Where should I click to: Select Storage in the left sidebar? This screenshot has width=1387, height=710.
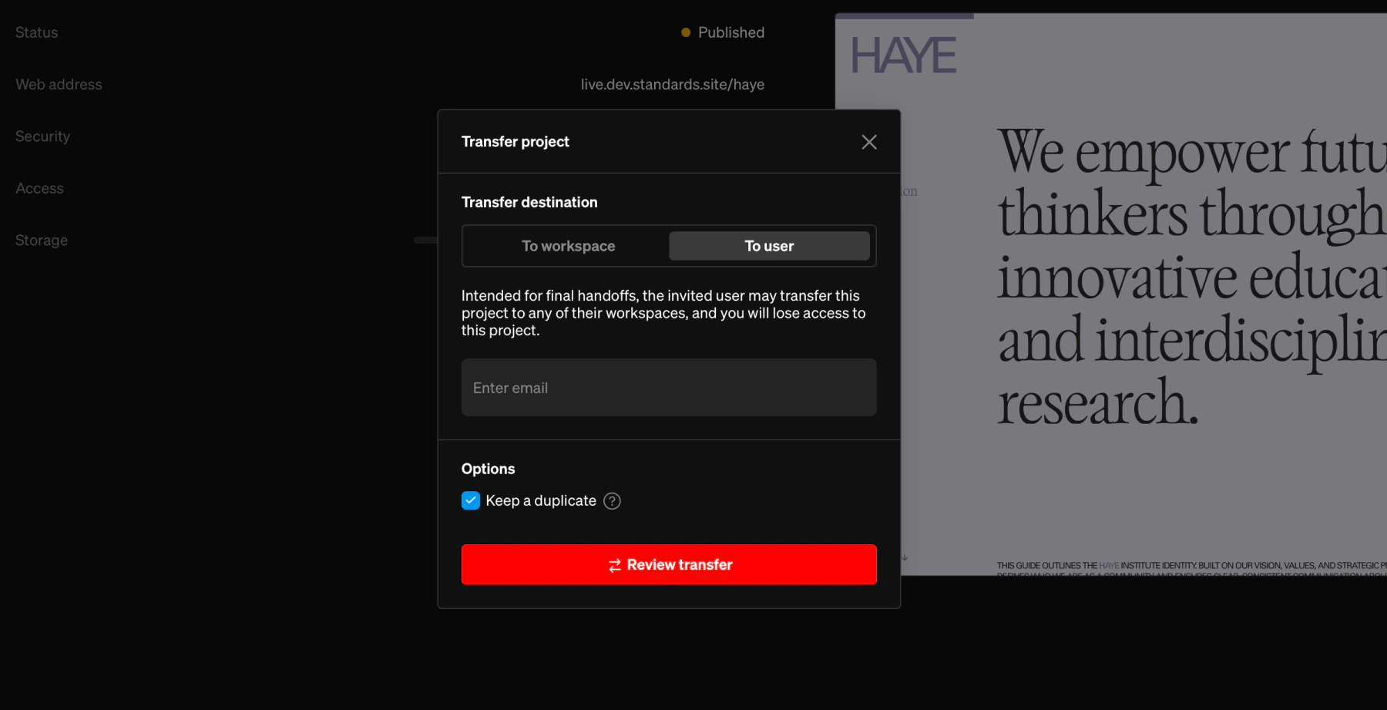[41, 240]
